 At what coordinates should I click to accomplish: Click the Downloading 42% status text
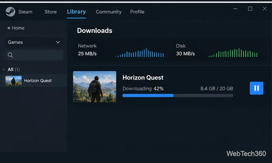click(143, 89)
